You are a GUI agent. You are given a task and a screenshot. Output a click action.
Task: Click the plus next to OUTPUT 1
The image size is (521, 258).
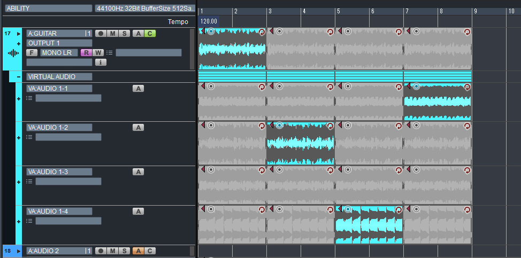19,43
